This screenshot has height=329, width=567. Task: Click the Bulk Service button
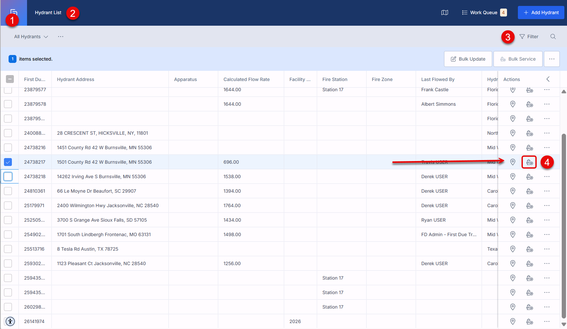518,59
